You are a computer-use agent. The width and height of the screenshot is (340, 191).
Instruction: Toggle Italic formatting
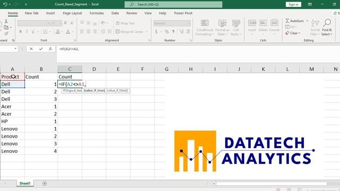click(27, 32)
